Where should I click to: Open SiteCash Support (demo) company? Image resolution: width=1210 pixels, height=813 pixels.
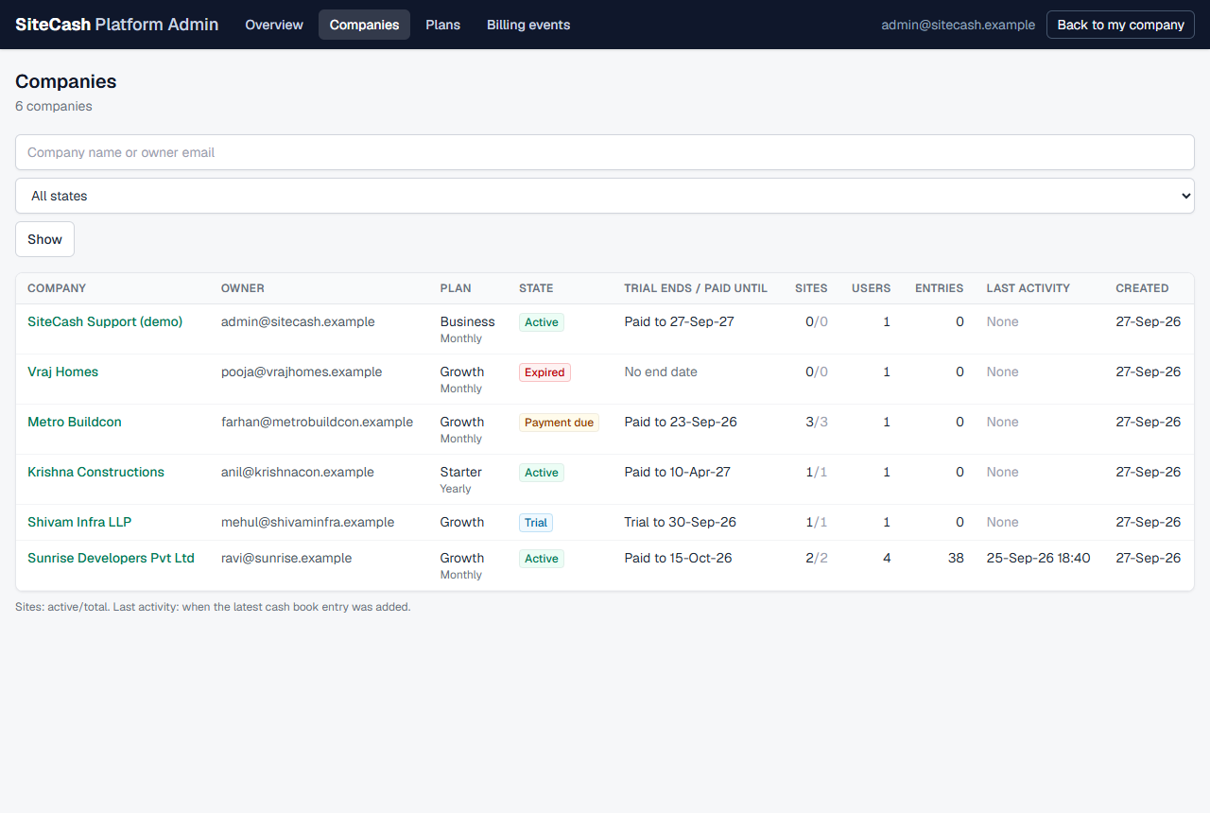pos(105,321)
